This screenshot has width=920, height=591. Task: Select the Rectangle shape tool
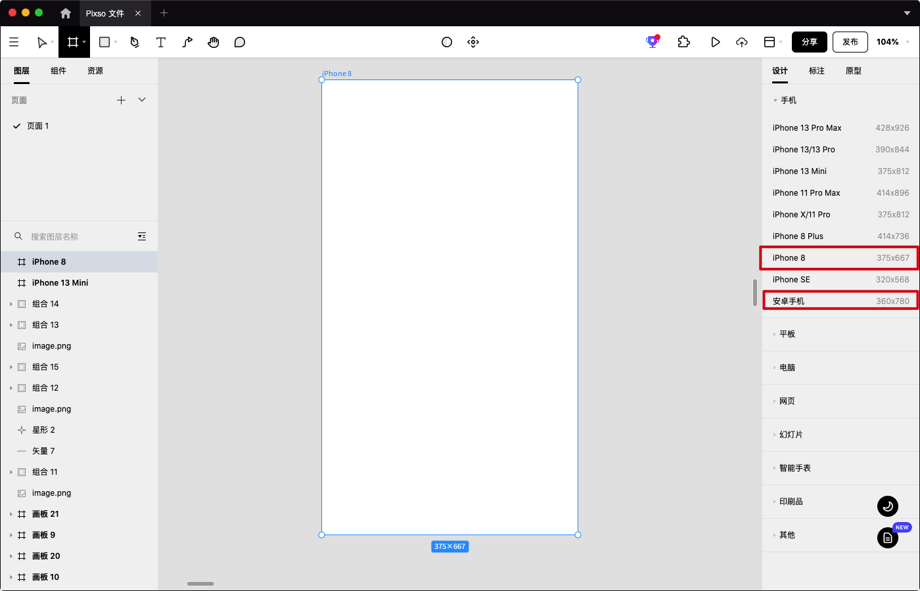(x=104, y=42)
